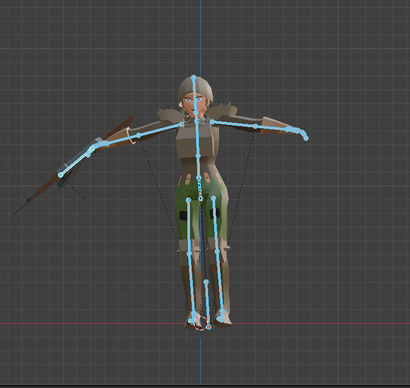410x388 pixels.
Task: Select the chest bone joint on the armor plate
Action: 198,156
